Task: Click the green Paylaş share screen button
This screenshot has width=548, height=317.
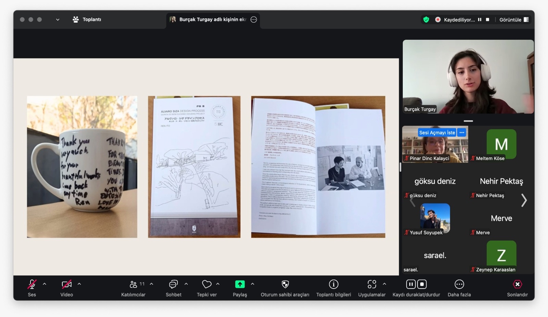Action: [x=240, y=284]
